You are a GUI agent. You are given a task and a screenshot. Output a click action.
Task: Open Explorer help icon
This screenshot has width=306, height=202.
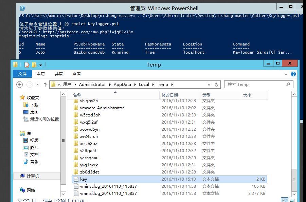(x=293, y=74)
